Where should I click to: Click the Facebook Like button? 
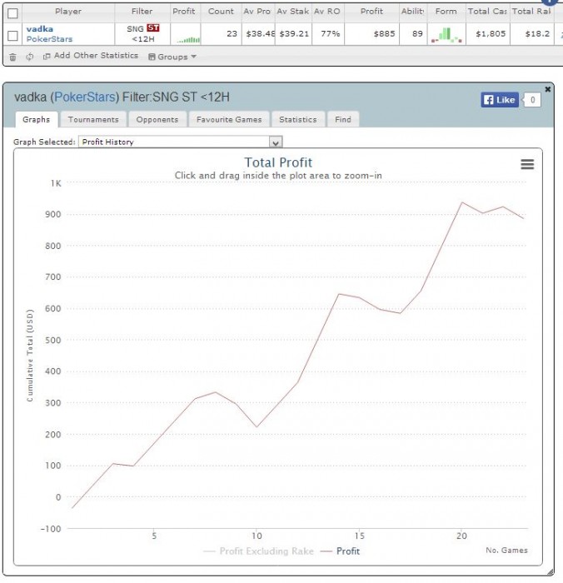pos(500,100)
